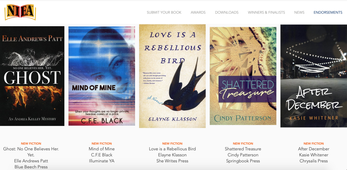Select Love Is a Rebellious Bird cover

pos(172,76)
